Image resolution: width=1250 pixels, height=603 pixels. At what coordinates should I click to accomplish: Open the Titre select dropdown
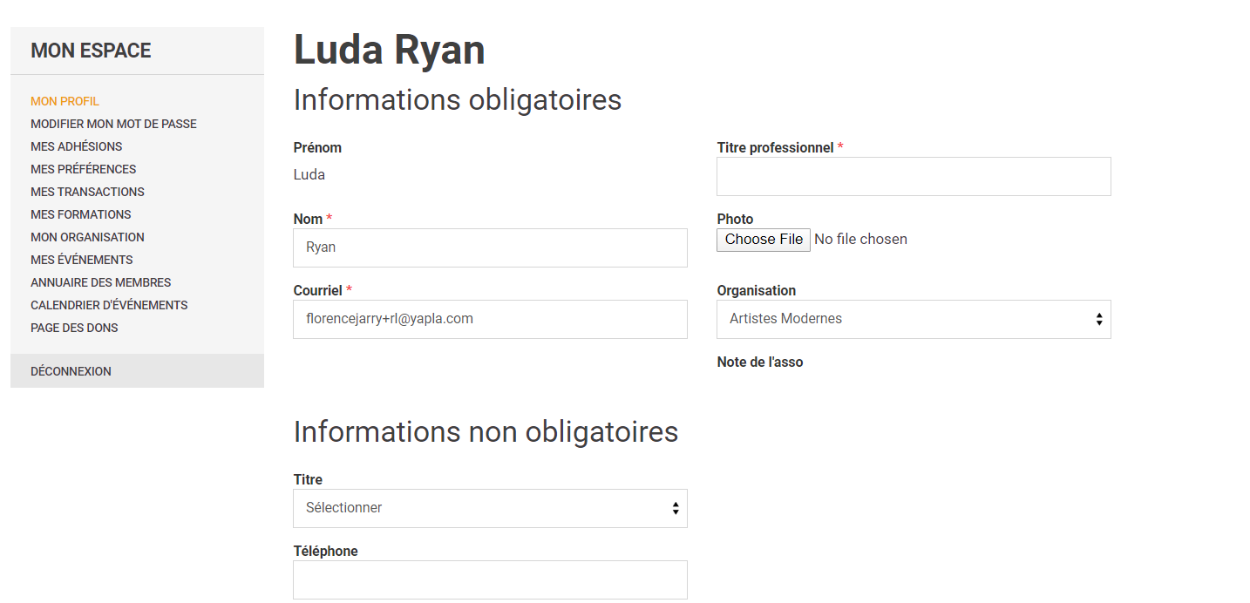pyautogui.click(x=490, y=508)
